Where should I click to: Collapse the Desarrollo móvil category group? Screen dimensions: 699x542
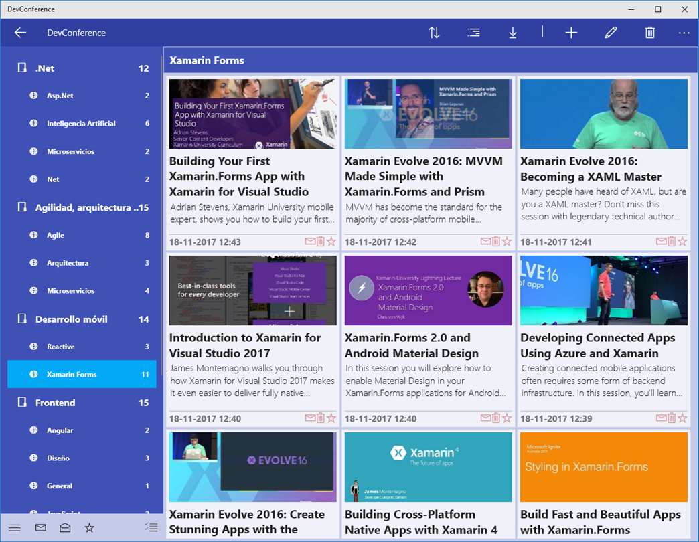point(82,319)
